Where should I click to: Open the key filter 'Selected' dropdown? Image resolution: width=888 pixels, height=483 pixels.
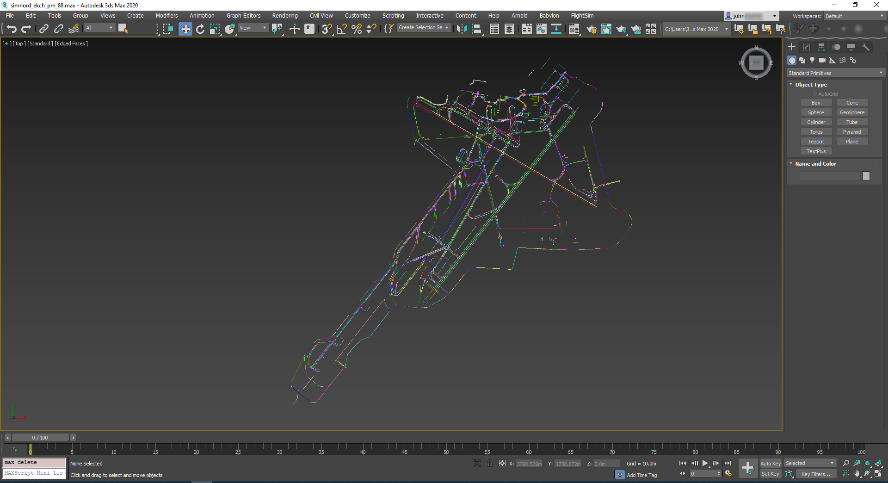(x=810, y=463)
